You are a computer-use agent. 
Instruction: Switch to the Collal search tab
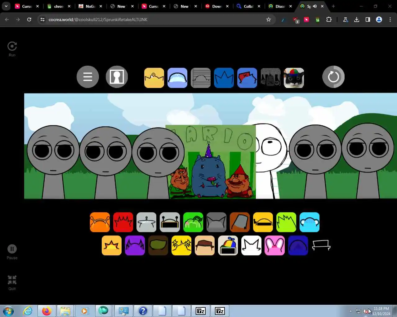(x=248, y=6)
